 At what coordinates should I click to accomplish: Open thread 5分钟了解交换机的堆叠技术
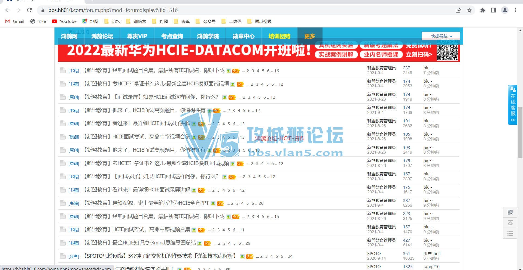[x=160, y=256]
